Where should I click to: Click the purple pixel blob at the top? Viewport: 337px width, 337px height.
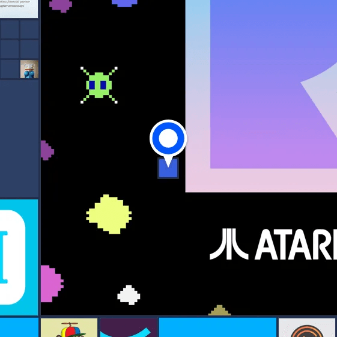pyautogui.click(x=61, y=5)
